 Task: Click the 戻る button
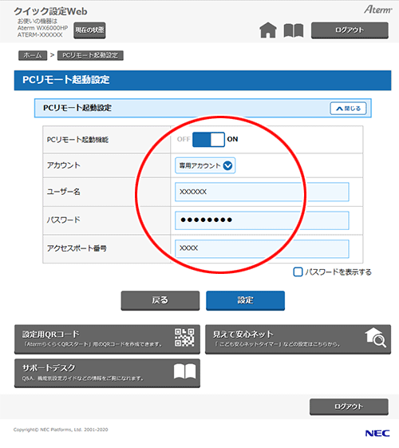(x=160, y=300)
